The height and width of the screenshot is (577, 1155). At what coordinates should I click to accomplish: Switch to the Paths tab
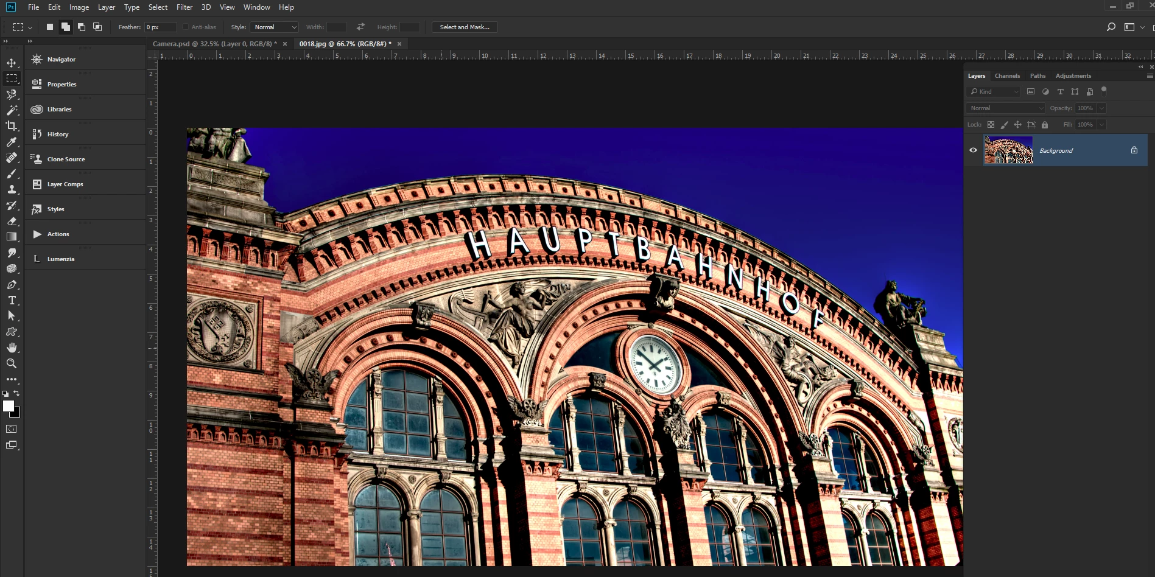click(x=1037, y=76)
